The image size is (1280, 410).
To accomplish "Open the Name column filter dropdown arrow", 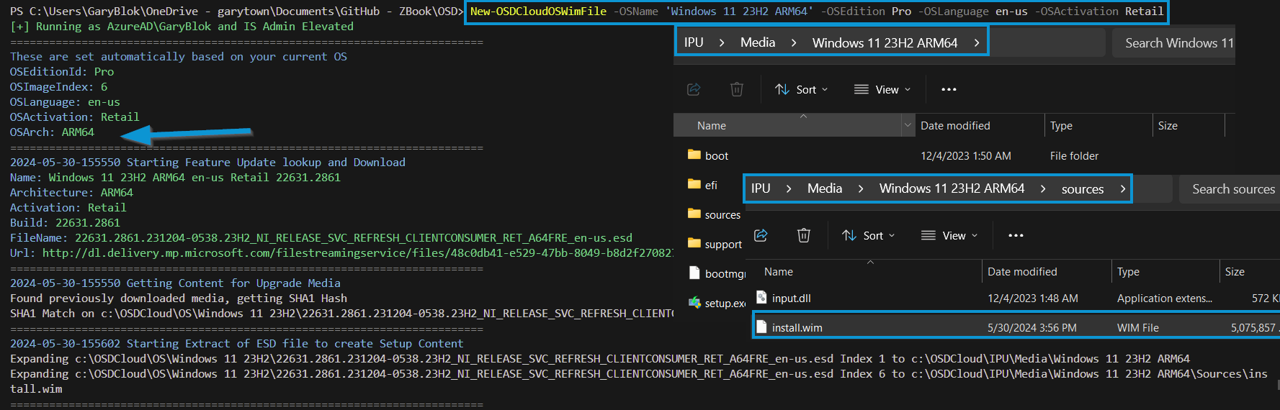I will pos(907,125).
